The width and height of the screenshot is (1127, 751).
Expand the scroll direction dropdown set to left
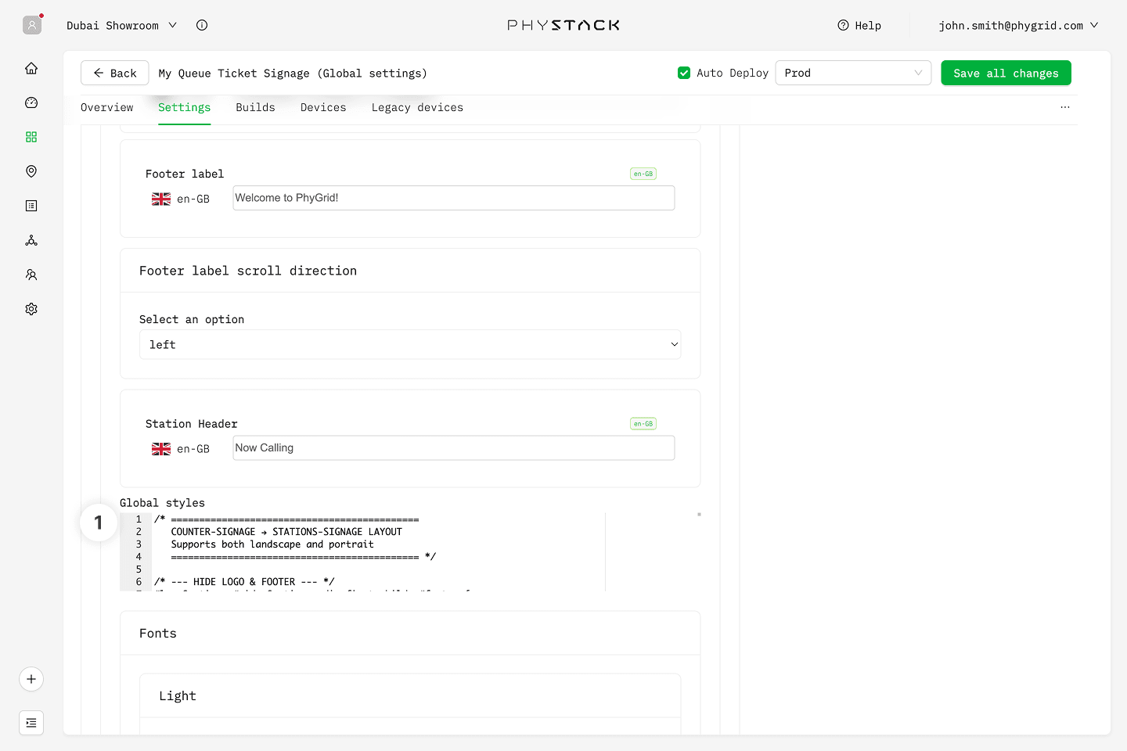[410, 344]
